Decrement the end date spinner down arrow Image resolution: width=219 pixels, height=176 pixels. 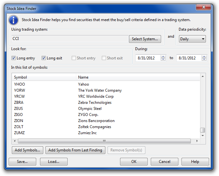click(x=204, y=59)
